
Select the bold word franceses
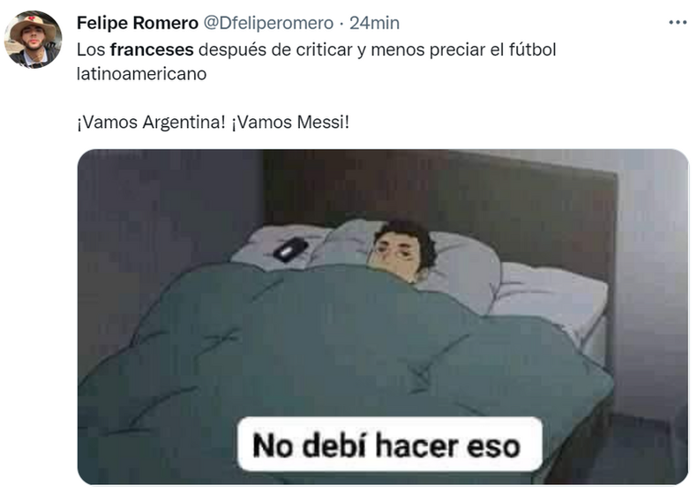[152, 49]
